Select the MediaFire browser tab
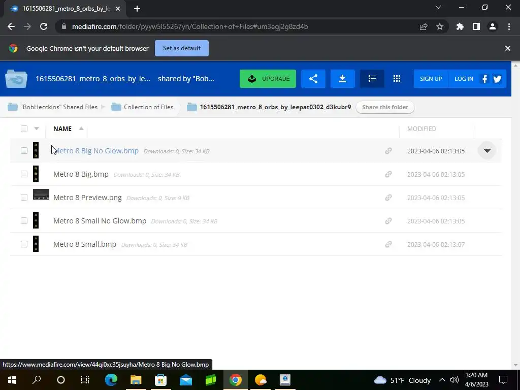 tap(64, 9)
